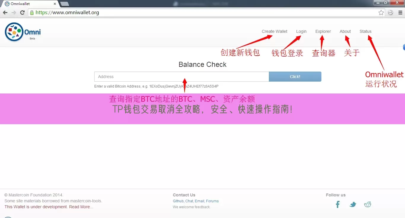
Task: Open the About menu item
Action: click(345, 31)
